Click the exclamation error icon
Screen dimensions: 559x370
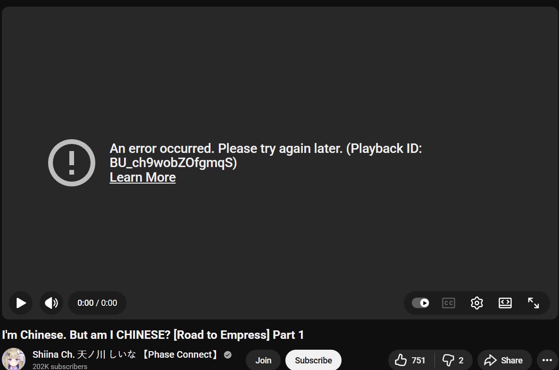[72, 163]
